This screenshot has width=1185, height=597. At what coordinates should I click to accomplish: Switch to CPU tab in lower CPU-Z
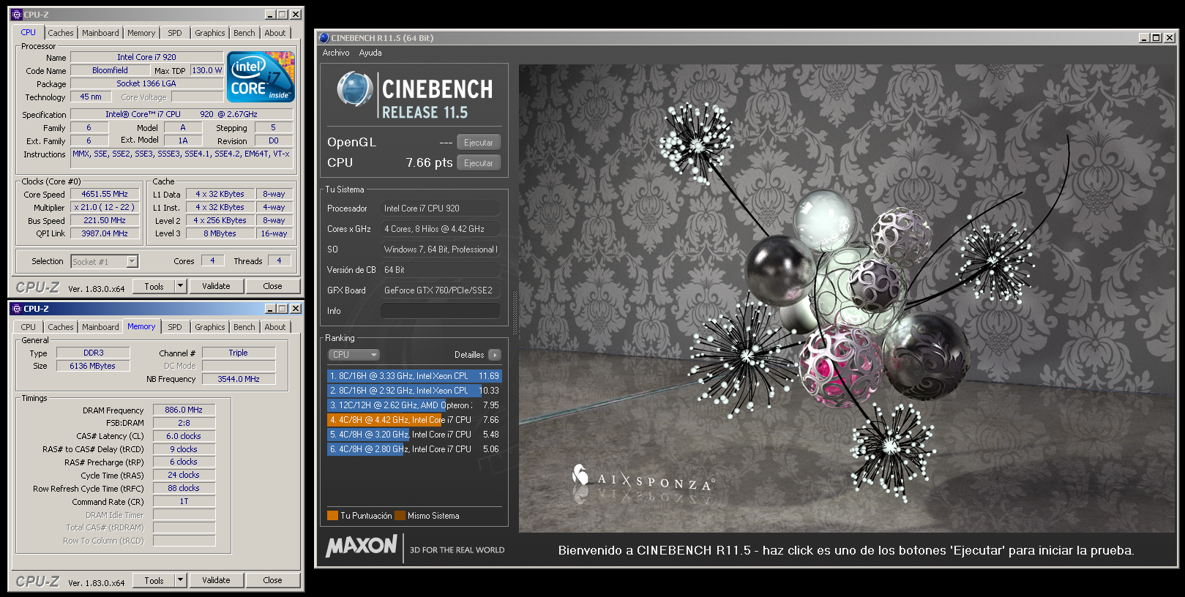tap(29, 327)
